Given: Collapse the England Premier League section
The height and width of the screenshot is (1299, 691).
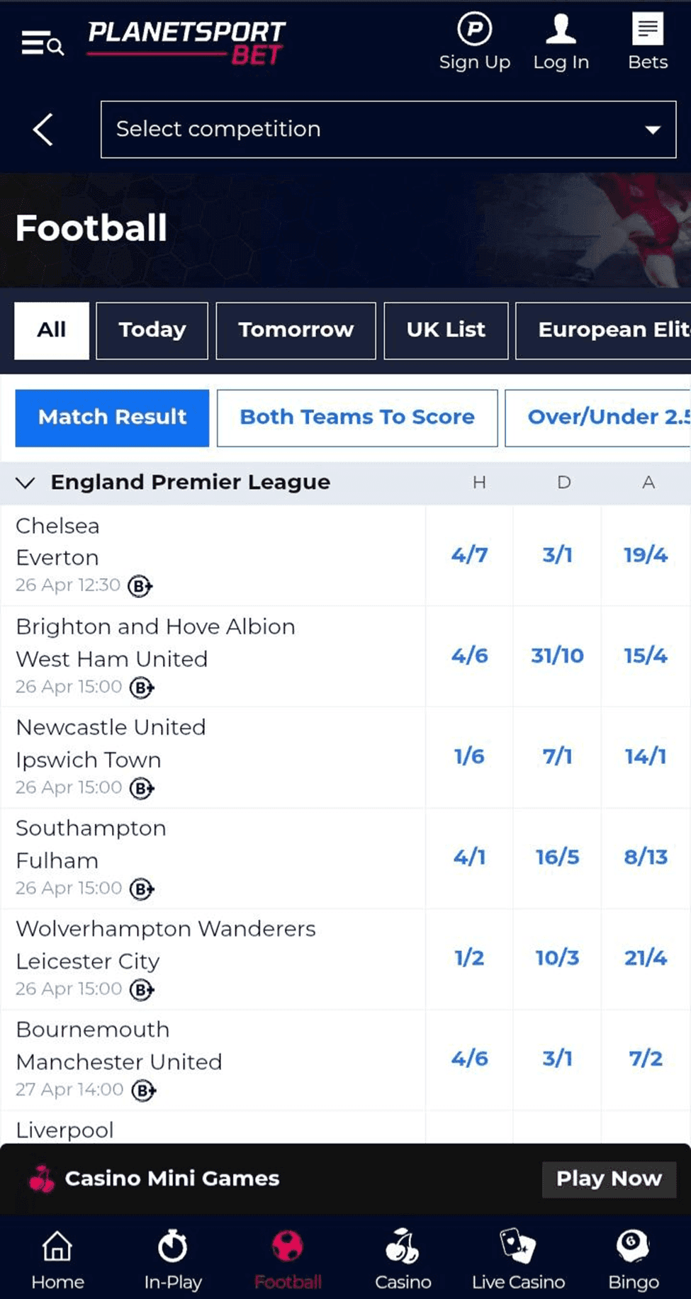Looking at the screenshot, I should click(x=26, y=483).
